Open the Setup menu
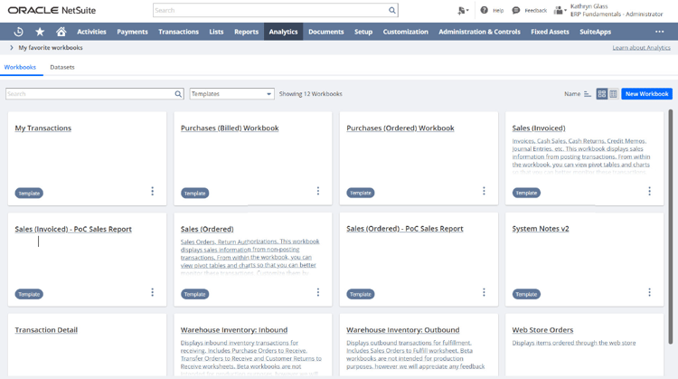 pyautogui.click(x=363, y=32)
